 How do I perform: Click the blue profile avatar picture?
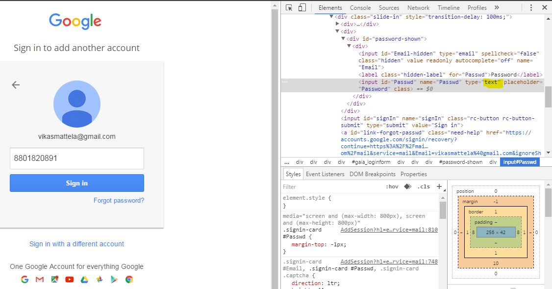[77, 104]
